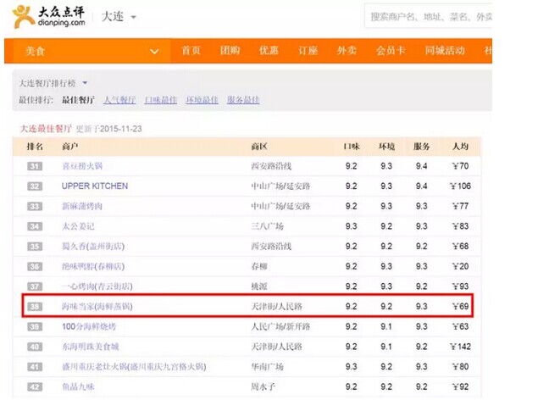The height and width of the screenshot is (400, 538).
Task: Select the 优惠 nav item
Action: pyautogui.click(x=269, y=51)
